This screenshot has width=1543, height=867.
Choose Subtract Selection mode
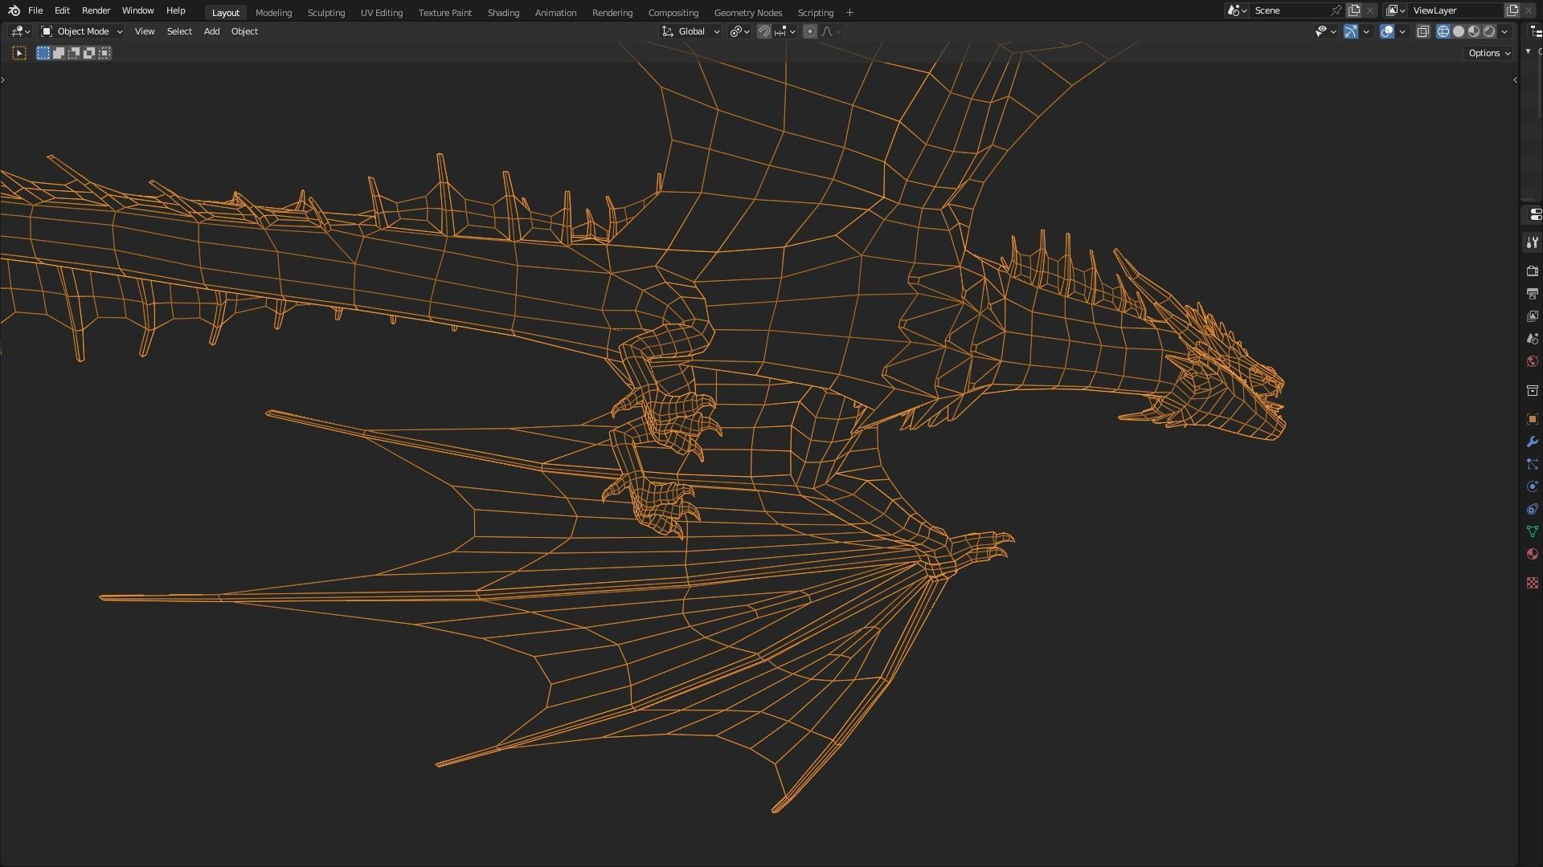pos(74,53)
